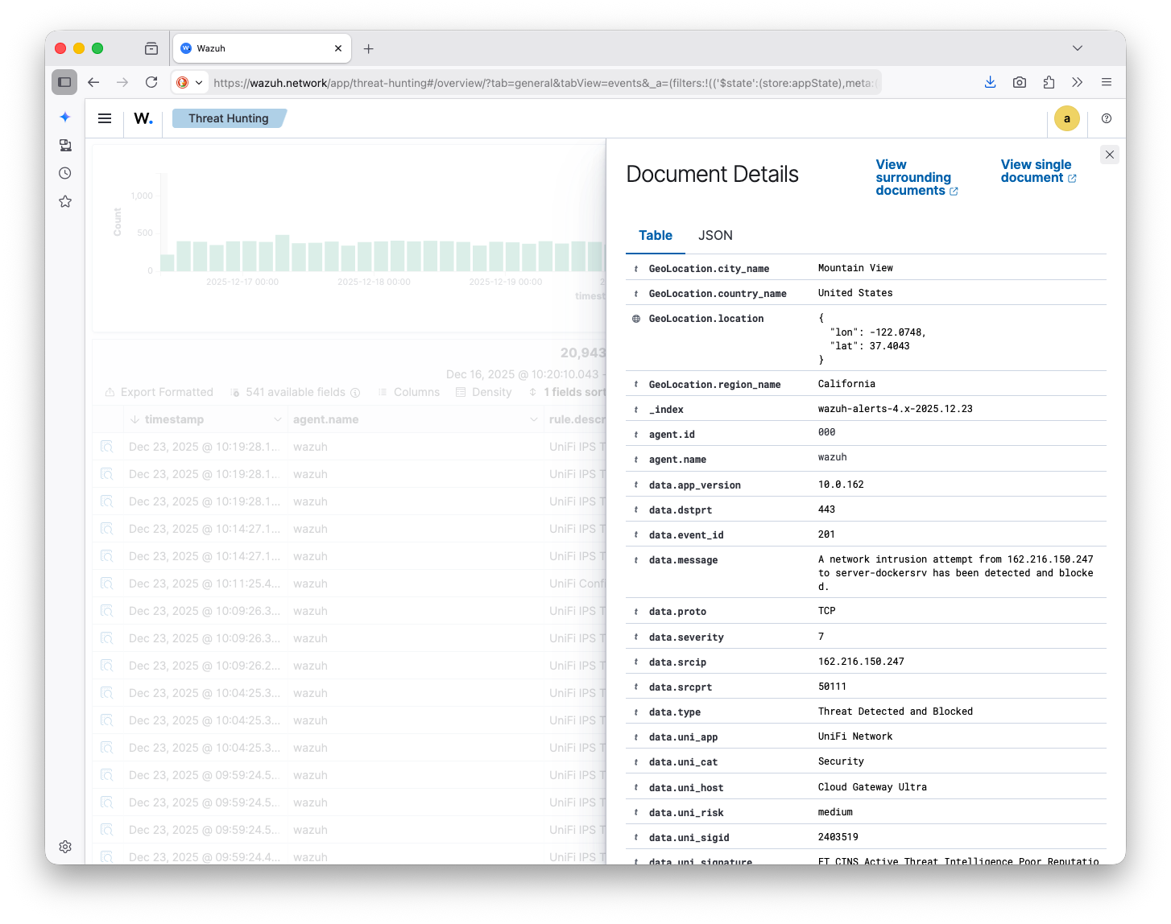Viewport: 1171px width, 924px height.
Task: Open browser extensions puzzle icon
Action: 1049,82
